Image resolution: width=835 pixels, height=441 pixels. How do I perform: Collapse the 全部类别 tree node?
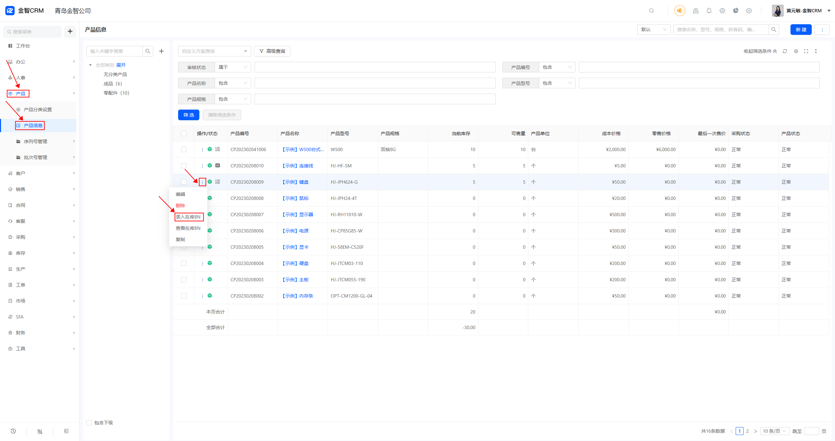(90, 65)
